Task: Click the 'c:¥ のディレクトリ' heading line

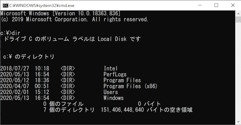Action: [29, 57]
